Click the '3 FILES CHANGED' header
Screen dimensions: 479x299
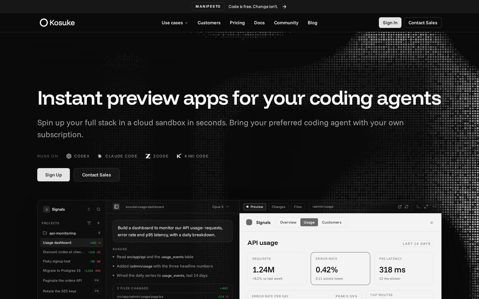(173, 288)
